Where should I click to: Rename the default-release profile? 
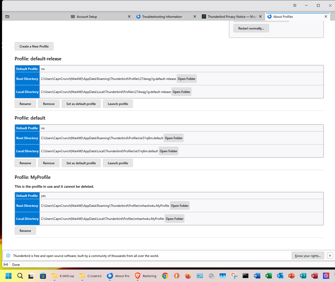25,104
